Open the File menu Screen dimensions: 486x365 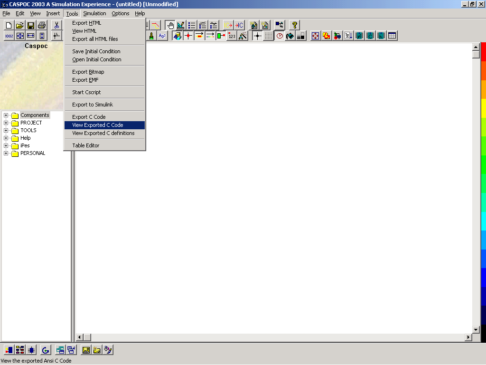(6, 13)
